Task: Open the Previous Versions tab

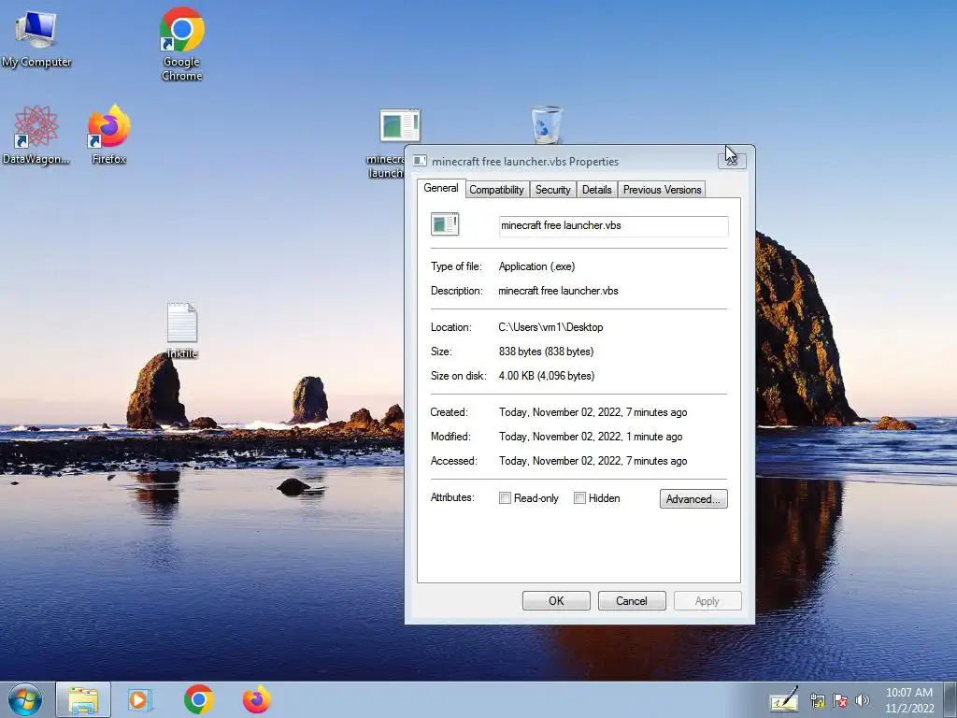Action: coord(663,190)
